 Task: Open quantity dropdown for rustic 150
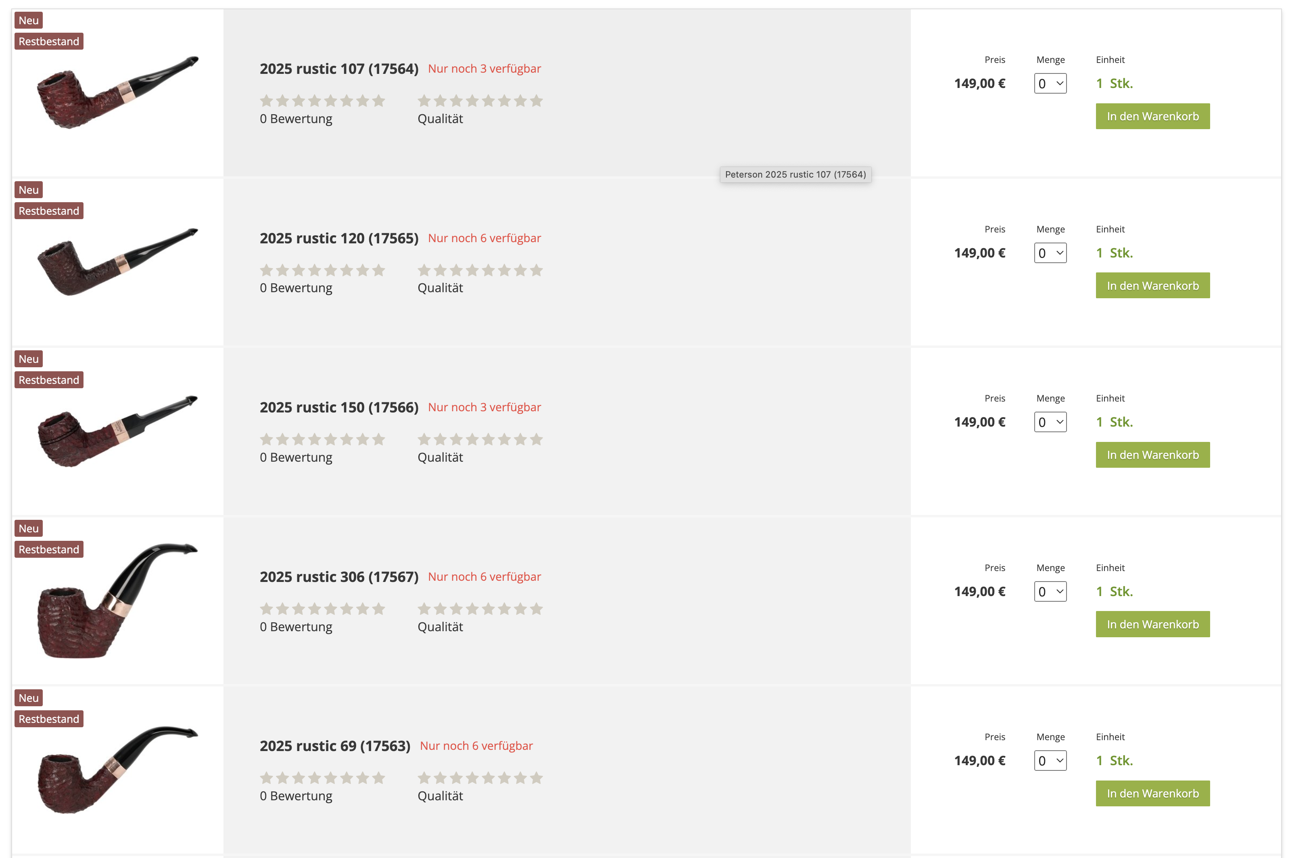1050,422
